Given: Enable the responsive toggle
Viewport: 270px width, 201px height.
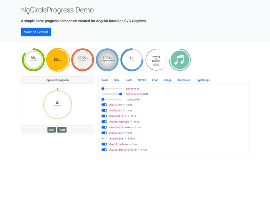Looking at the screenshot, I should click(x=104, y=139).
